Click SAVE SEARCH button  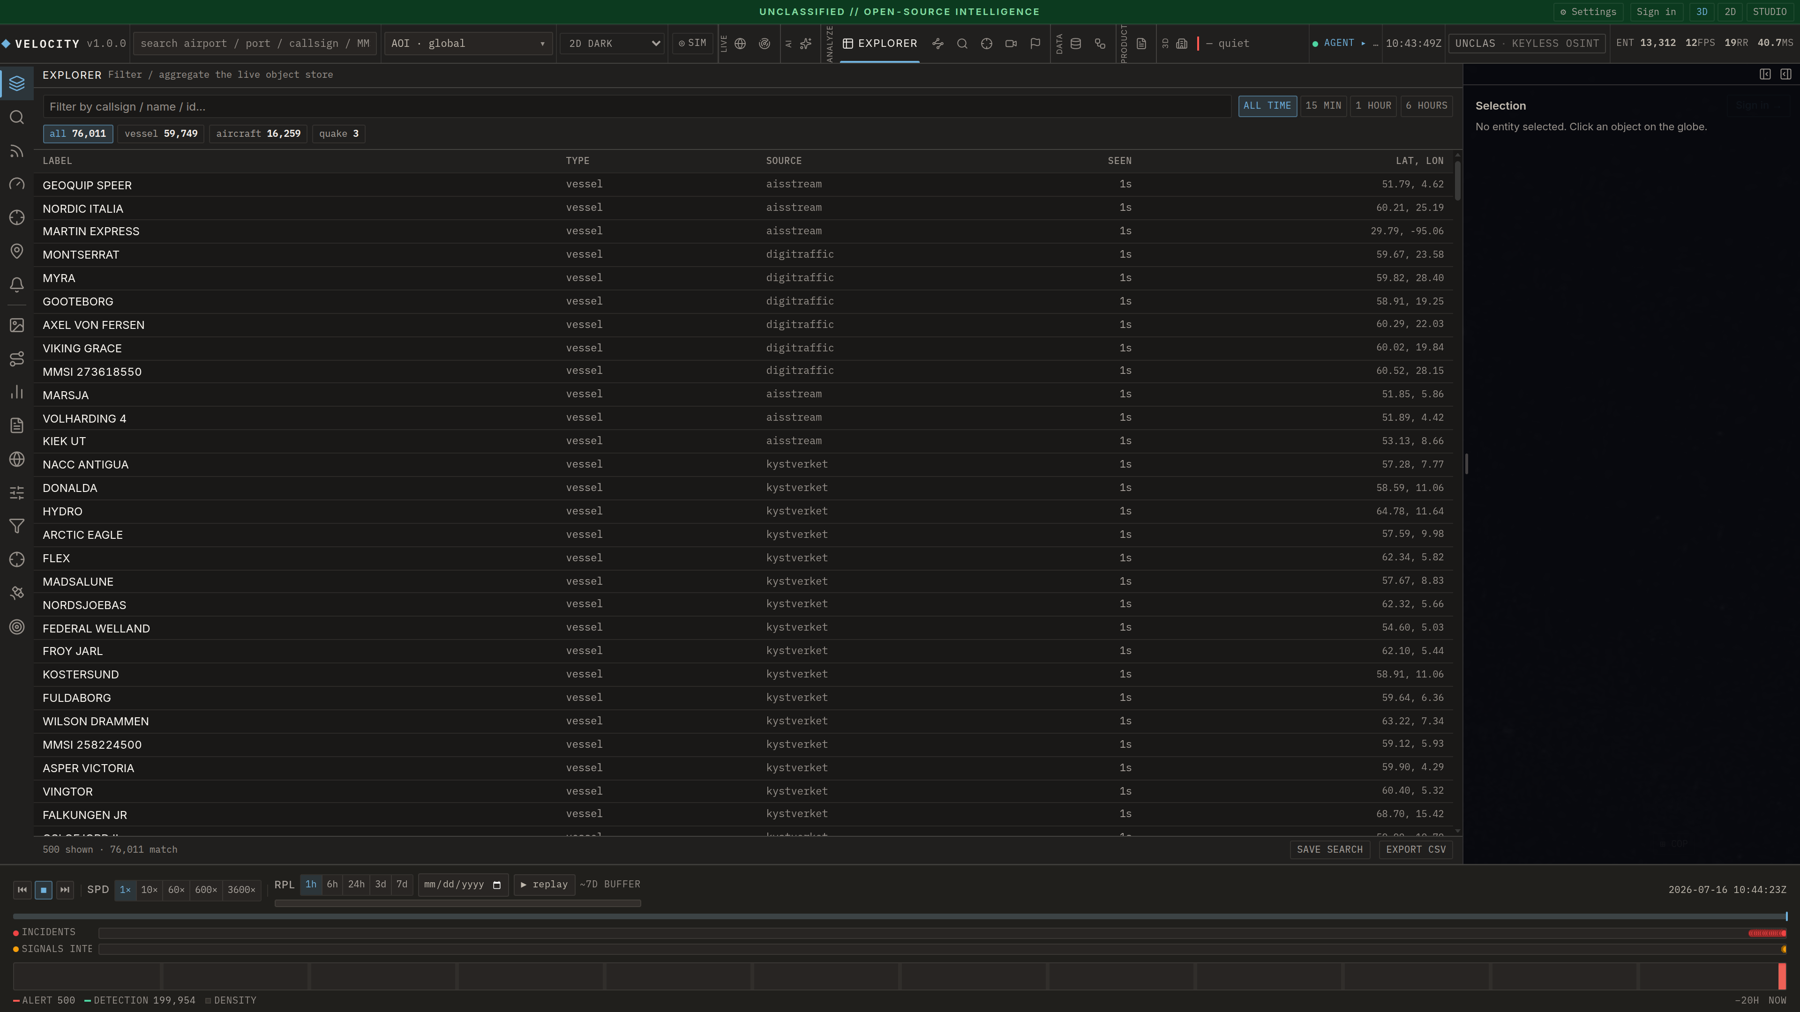click(x=1330, y=850)
